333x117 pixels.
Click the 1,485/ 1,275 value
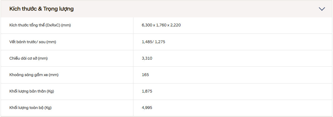coord(153,42)
